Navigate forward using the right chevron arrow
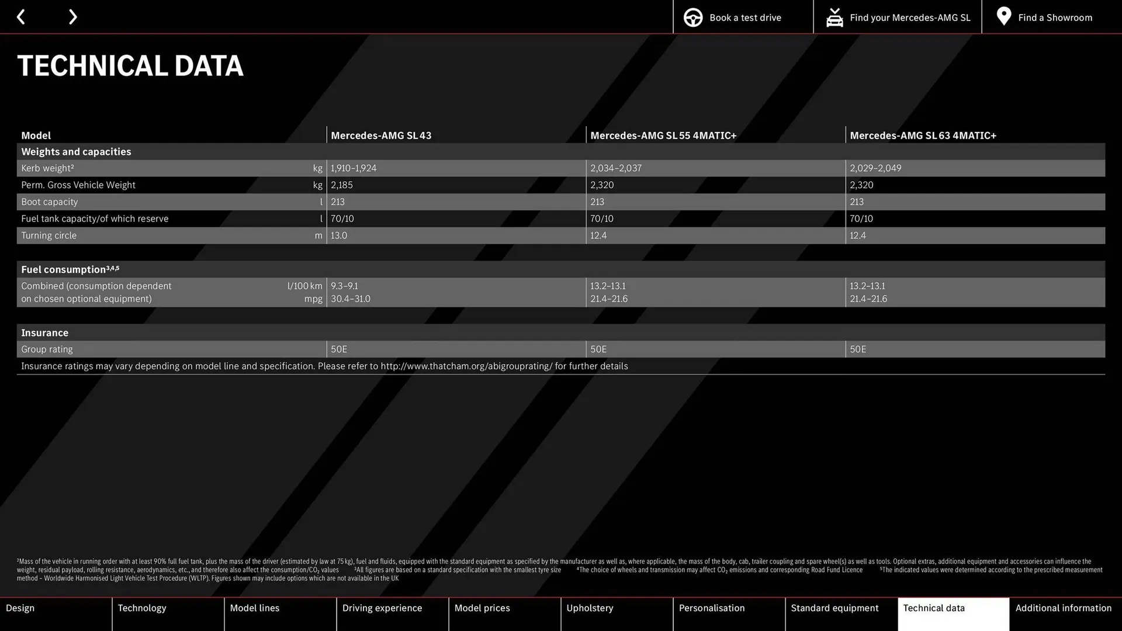The width and height of the screenshot is (1122, 631). [x=72, y=16]
